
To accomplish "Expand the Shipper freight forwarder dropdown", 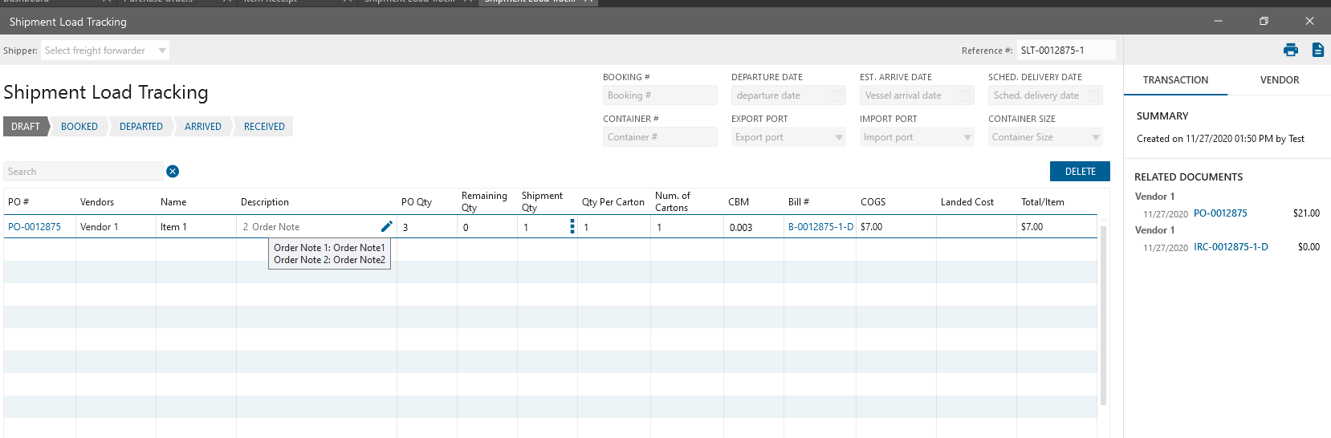I will click(x=162, y=51).
